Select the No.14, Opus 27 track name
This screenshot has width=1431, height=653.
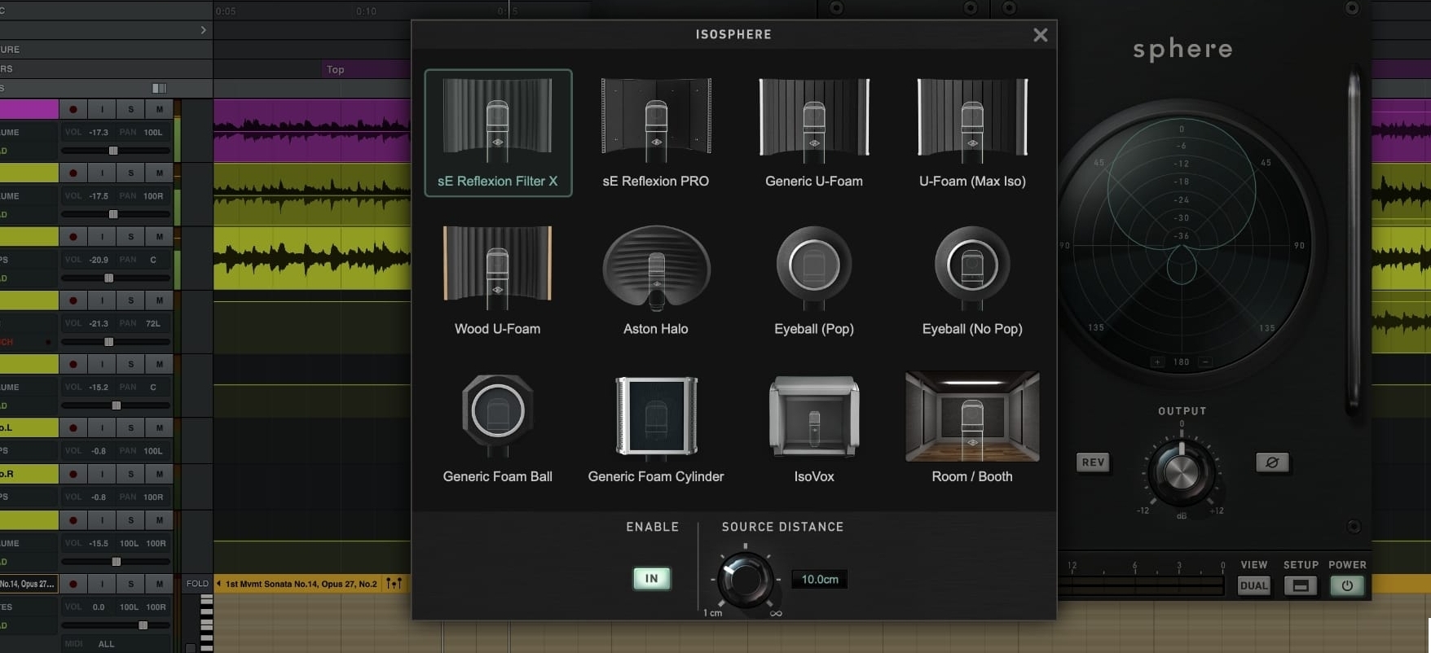(29, 584)
